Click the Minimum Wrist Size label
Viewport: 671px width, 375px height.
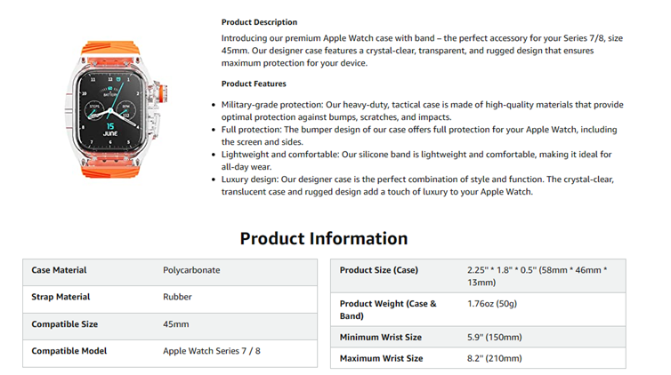381,337
